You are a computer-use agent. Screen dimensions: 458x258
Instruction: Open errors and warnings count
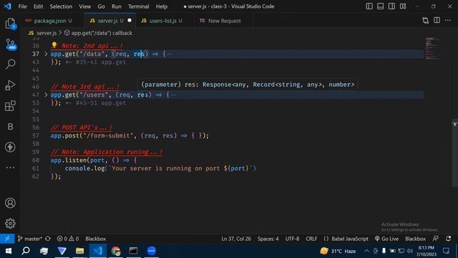[x=68, y=239]
